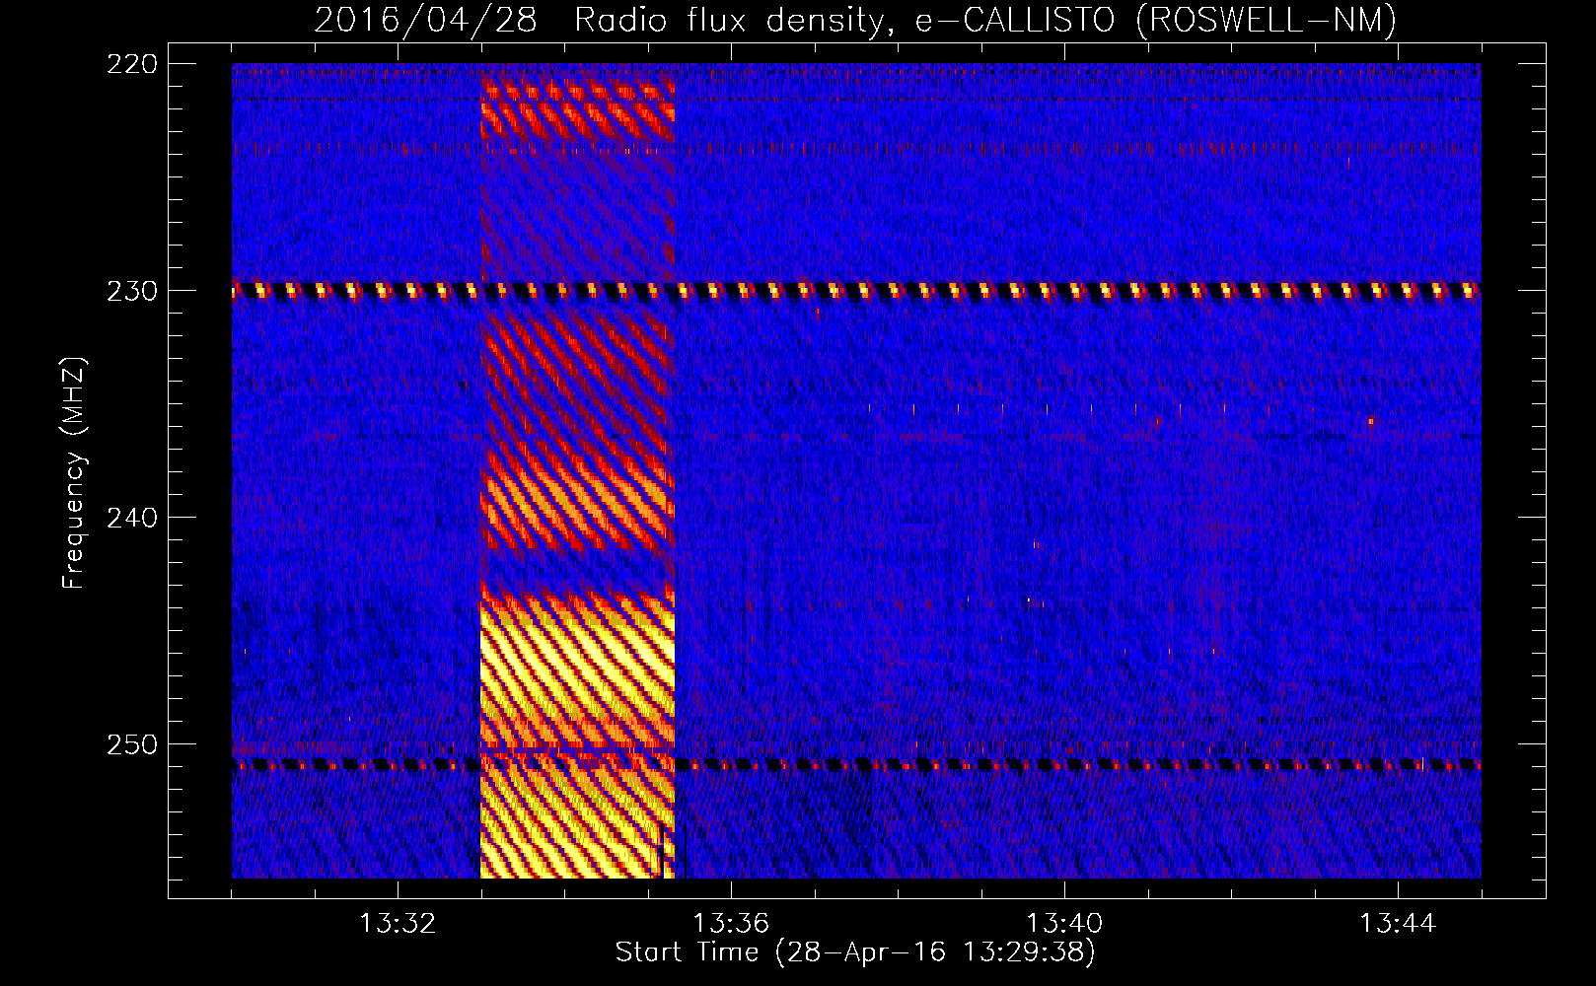Click the 13:36 time tick label
The width and height of the screenshot is (1596, 986).
point(731,924)
